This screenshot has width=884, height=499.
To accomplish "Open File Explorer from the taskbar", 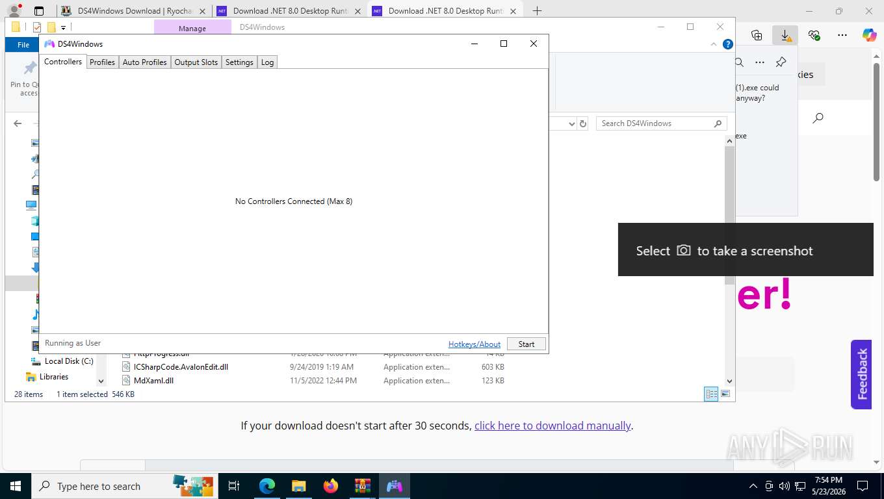I will 298,486.
